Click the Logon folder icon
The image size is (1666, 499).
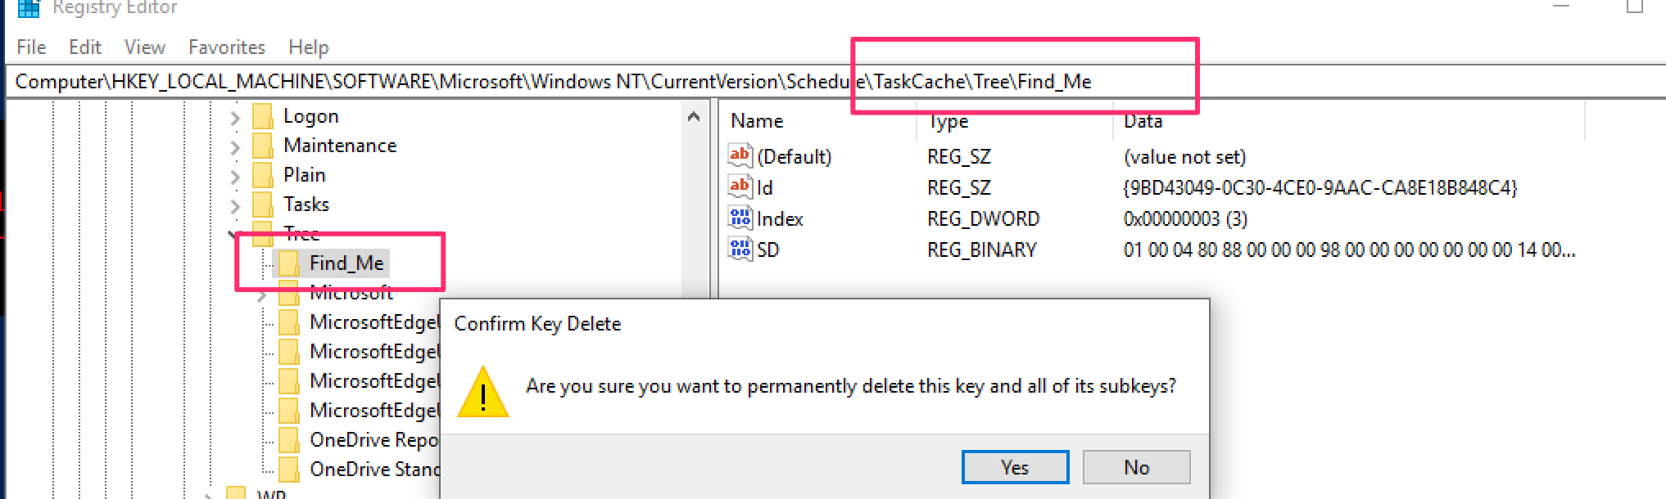[263, 117]
